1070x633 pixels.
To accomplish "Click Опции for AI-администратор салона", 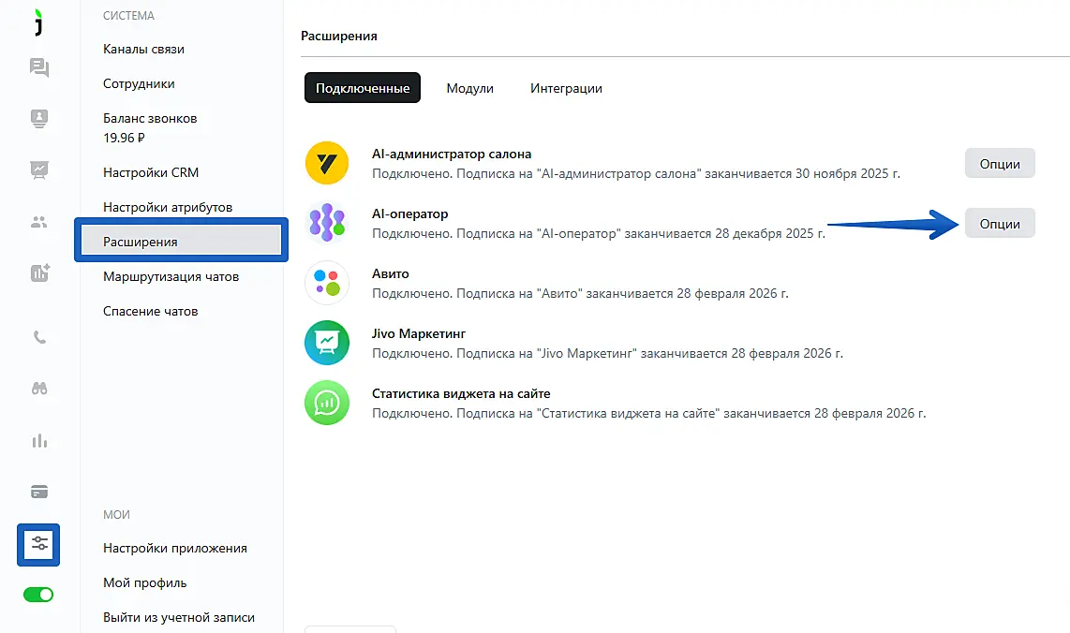I will tap(999, 163).
